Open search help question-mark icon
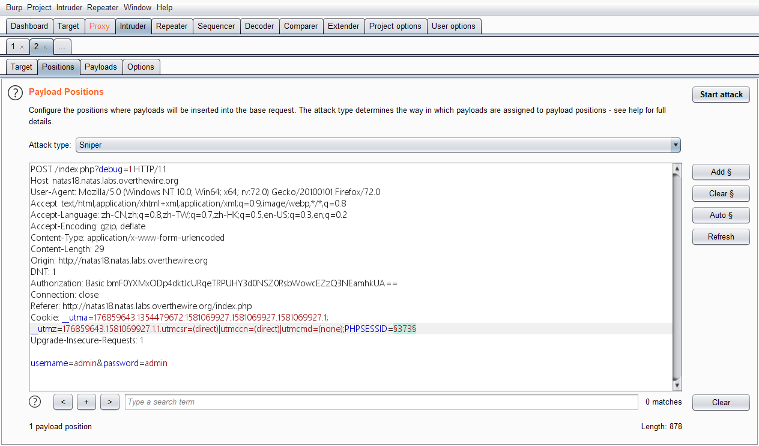Image resolution: width=759 pixels, height=446 pixels. [x=35, y=402]
